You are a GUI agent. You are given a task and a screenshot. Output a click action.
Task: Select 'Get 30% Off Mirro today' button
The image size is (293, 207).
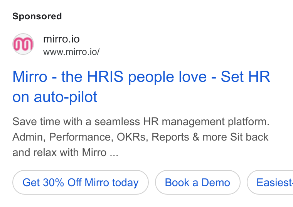point(81,182)
